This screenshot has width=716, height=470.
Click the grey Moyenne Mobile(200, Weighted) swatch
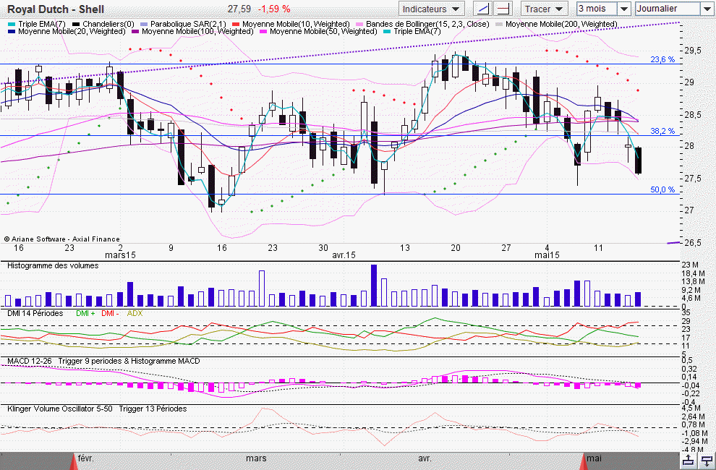[499, 24]
